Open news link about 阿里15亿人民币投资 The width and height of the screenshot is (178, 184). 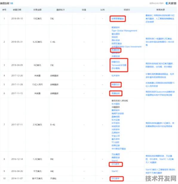160,84
